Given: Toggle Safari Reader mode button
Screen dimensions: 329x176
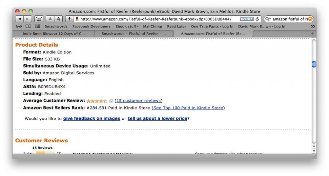Looking at the screenshot, I should pyautogui.click(x=246, y=19).
